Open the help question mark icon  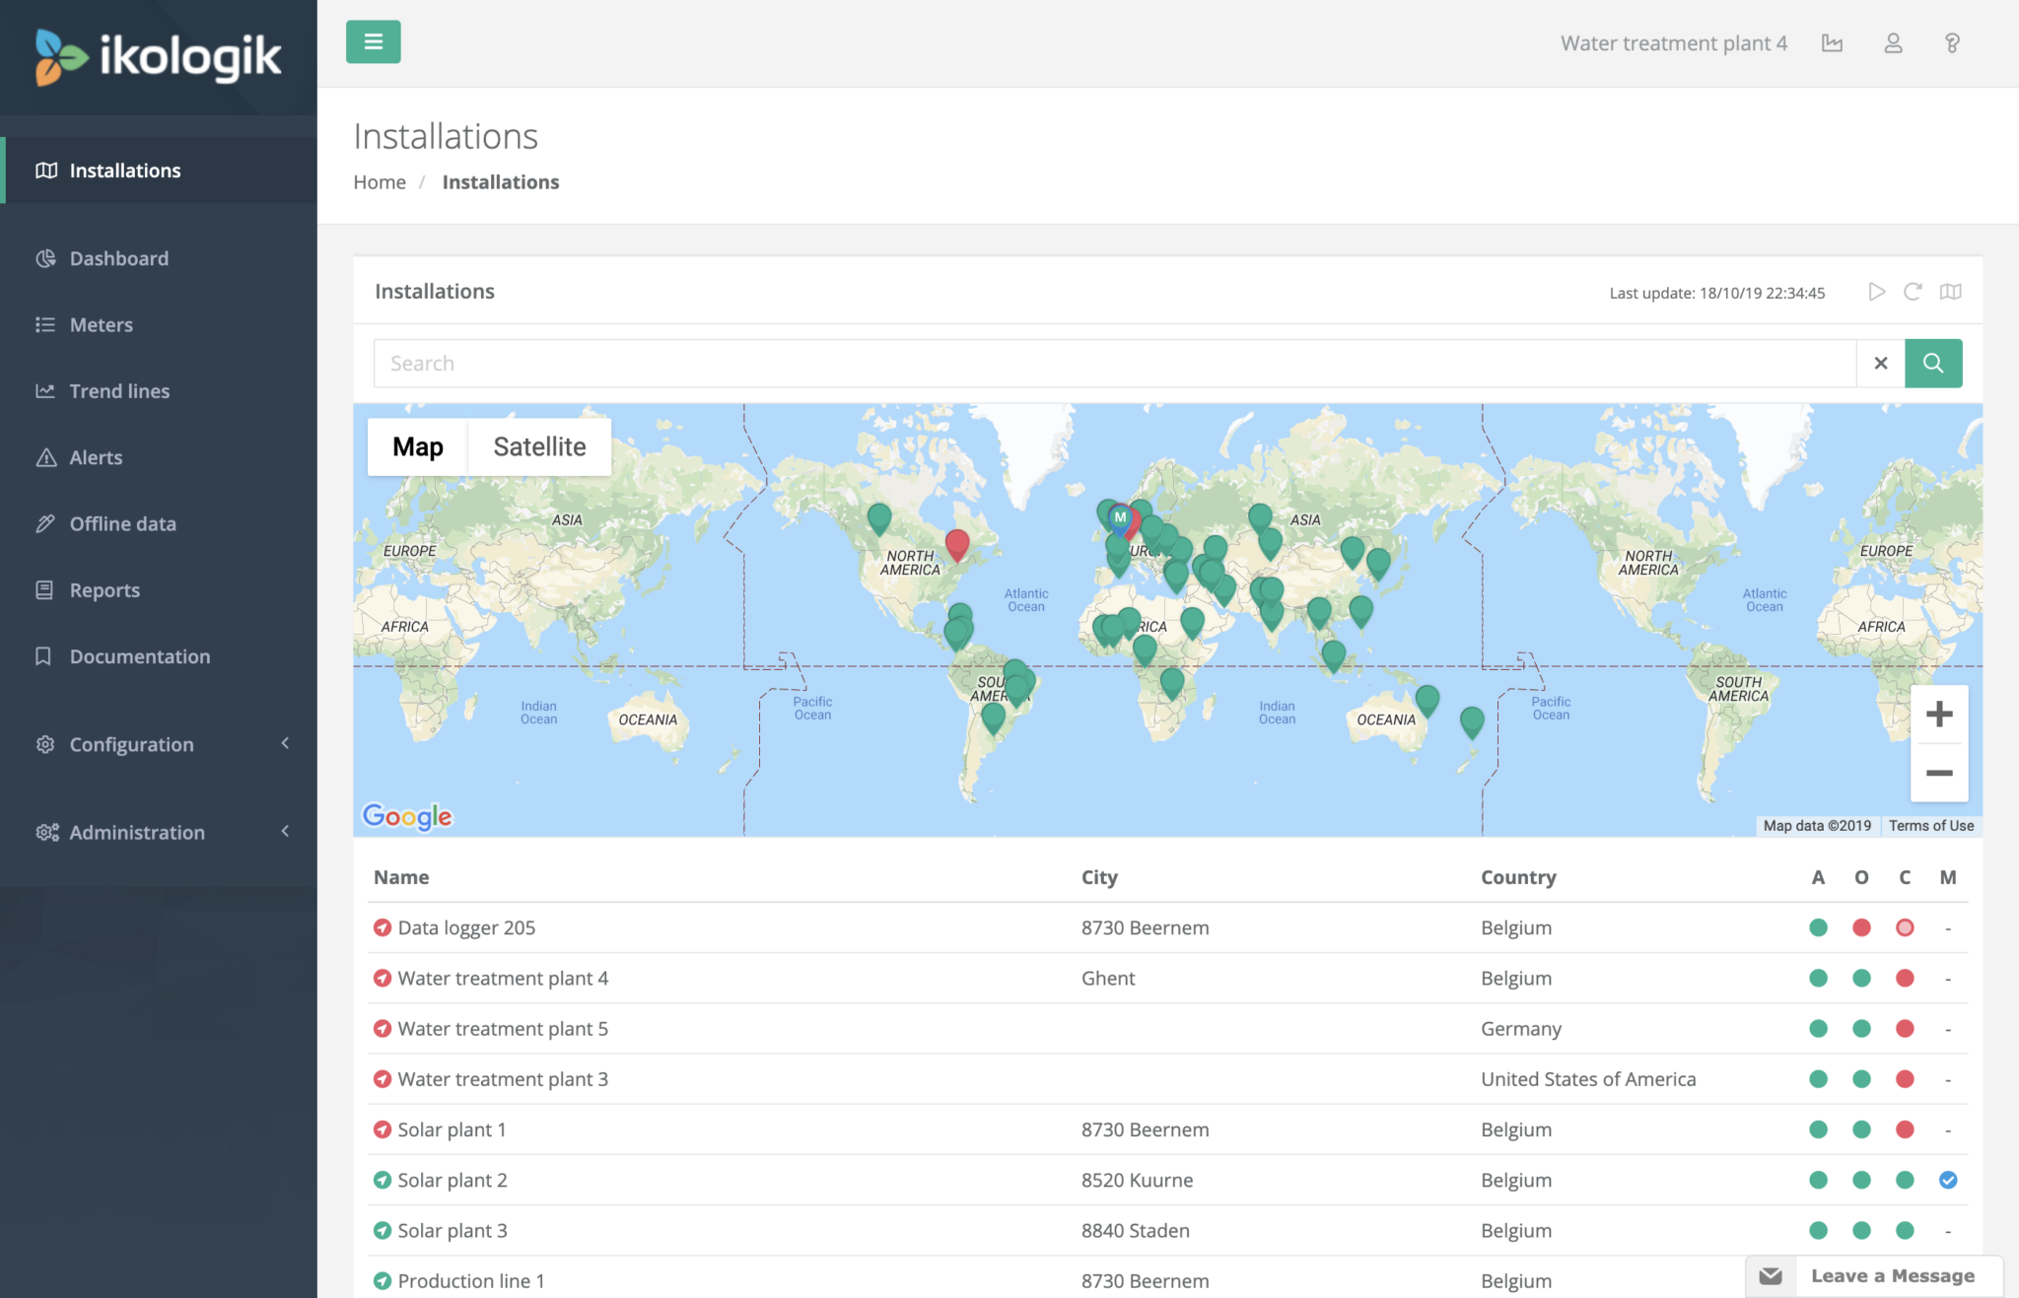click(x=1952, y=43)
